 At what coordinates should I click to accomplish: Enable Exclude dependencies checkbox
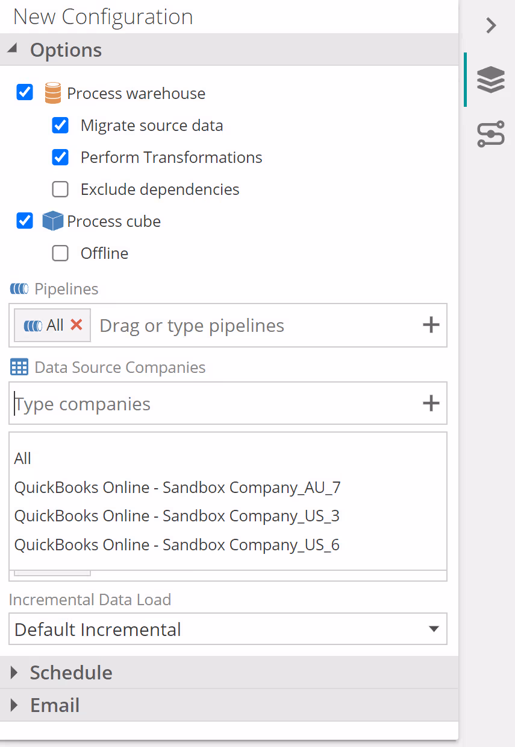click(x=60, y=189)
